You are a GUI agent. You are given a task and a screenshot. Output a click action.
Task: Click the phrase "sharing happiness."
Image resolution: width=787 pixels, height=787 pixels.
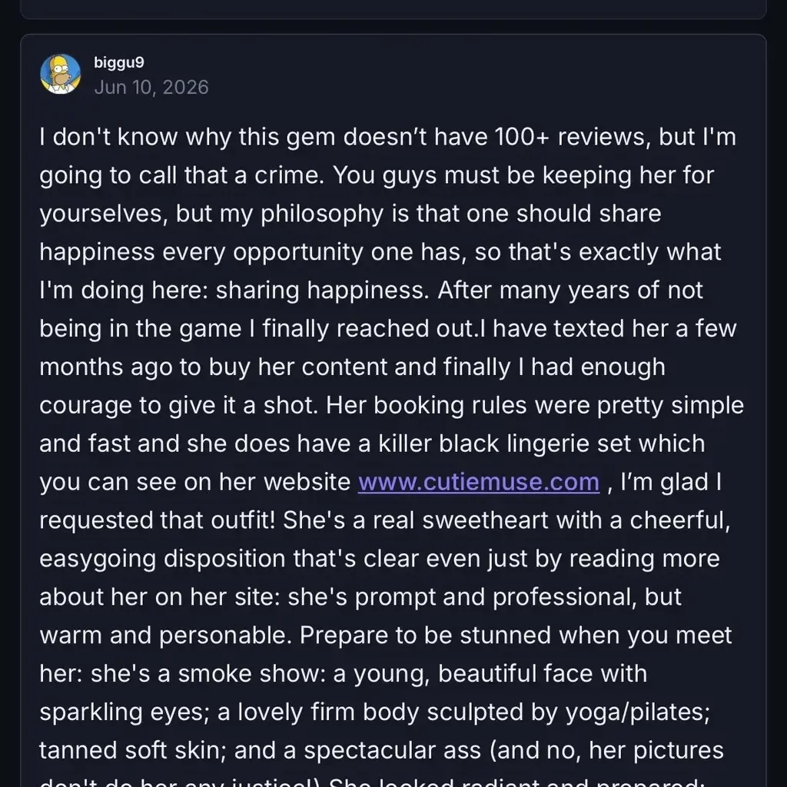click(x=322, y=291)
